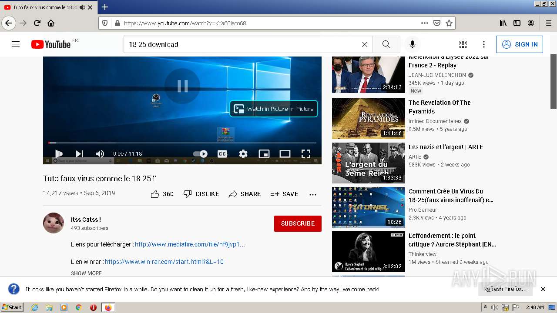557x313 pixels.
Task: Click Watch in Picture-in-Picture overlay
Action: point(274,109)
